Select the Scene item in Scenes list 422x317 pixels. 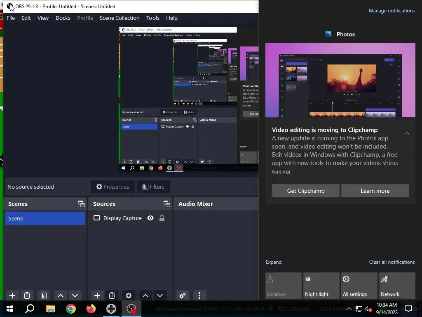pyautogui.click(x=45, y=218)
